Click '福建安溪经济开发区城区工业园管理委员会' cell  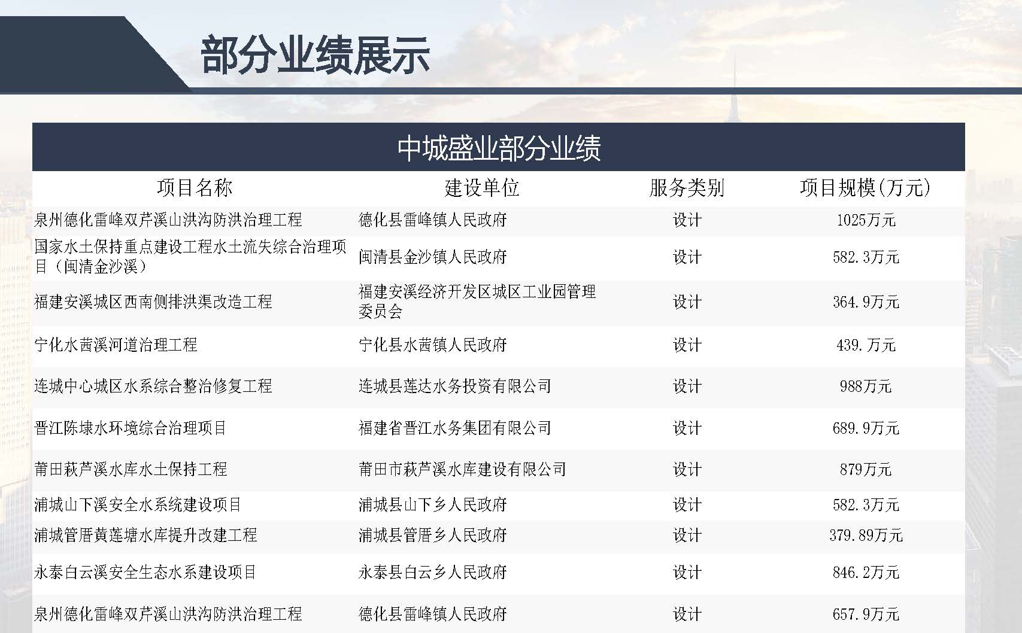(477, 302)
